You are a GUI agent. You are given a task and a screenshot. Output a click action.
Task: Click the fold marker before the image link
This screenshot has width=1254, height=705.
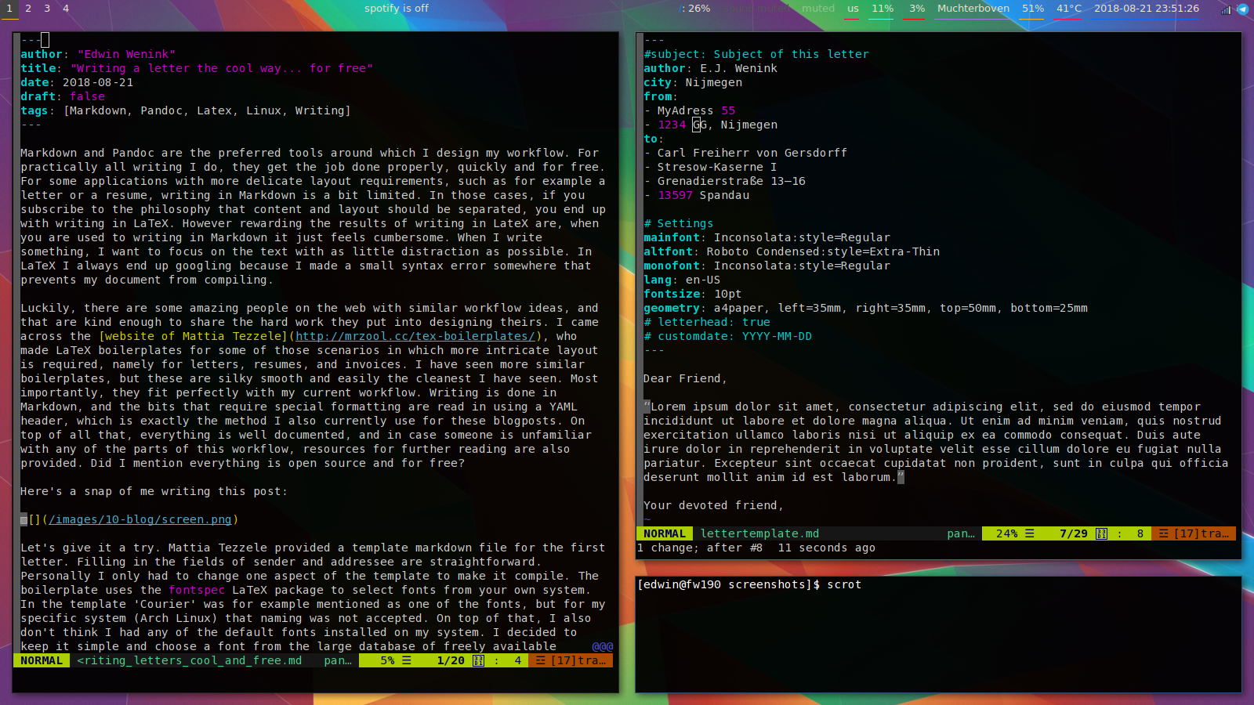pyautogui.click(x=24, y=519)
